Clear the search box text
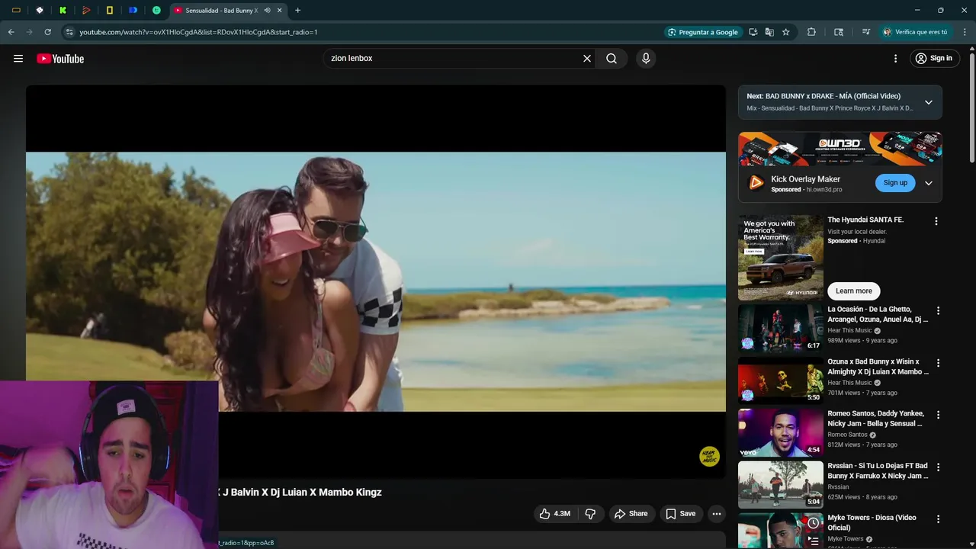The height and width of the screenshot is (549, 976). pos(587,59)
